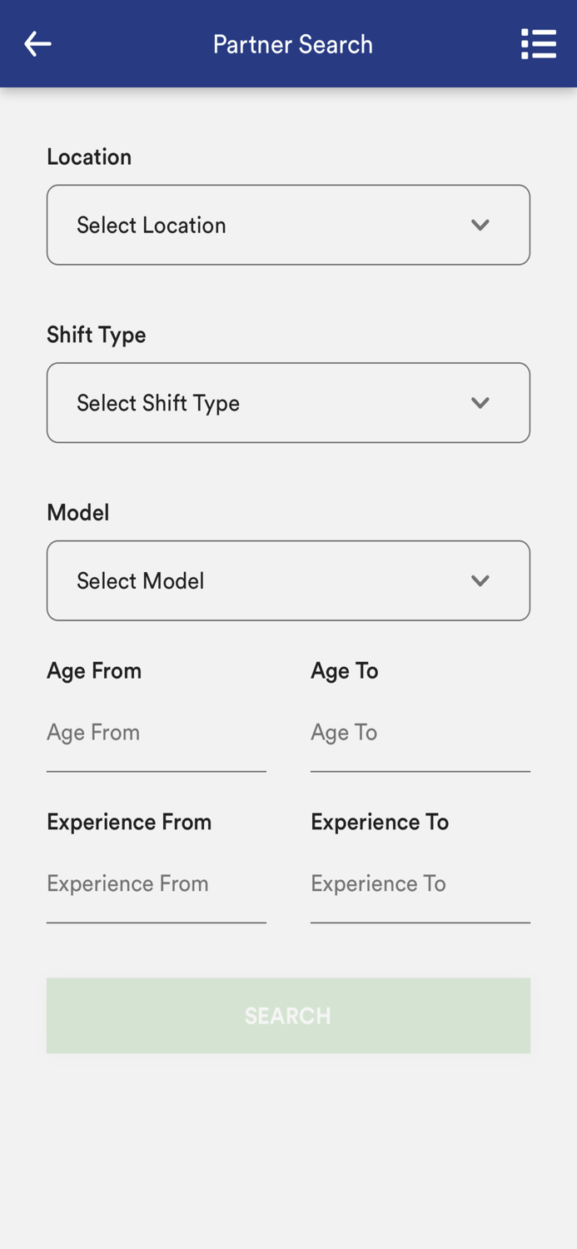Click the Shift Type field label
Image resolution: width=577 pixels, height=1249 pixels.
click(x=97, y=335)
